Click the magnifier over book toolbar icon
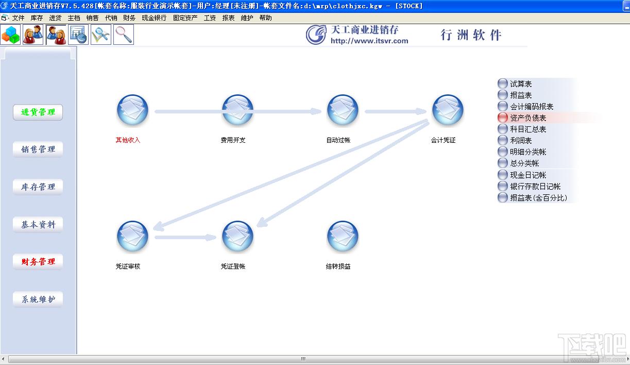Image resolution: width=630 pixels, height=365 pixels. pyautogui.click(x=101, y=35)
